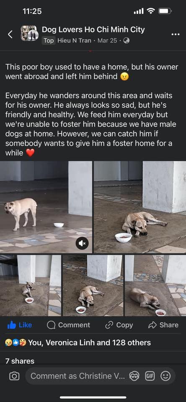Open the three-dot post options menu
The width and height of the screenshot is (186, 402).
(175, 35)
